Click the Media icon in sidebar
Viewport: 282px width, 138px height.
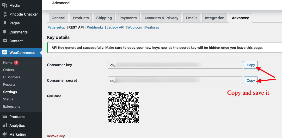click(x=5, y=5)
